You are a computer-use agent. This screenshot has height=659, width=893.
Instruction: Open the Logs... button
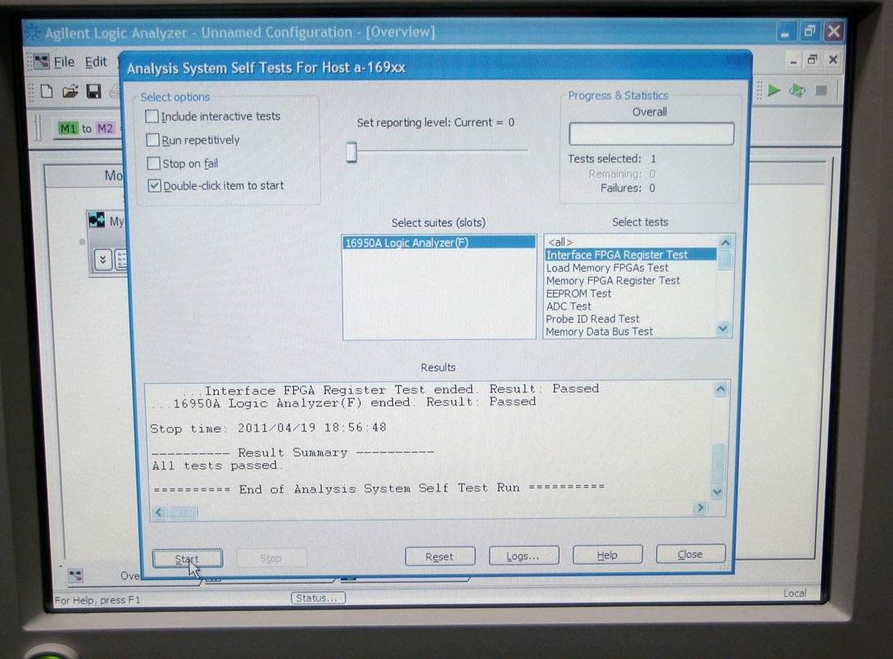click(524, 556)
